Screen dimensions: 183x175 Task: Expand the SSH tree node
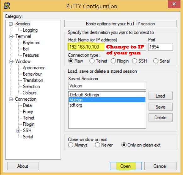(x=18, y=130)
